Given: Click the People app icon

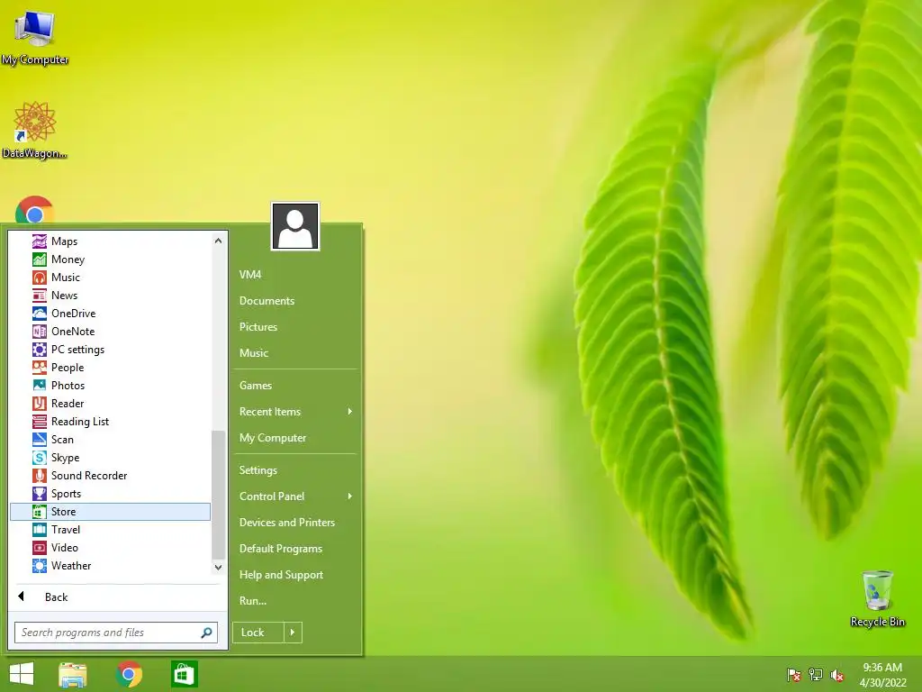Looking at the screenshot, I should pos(40,368).
